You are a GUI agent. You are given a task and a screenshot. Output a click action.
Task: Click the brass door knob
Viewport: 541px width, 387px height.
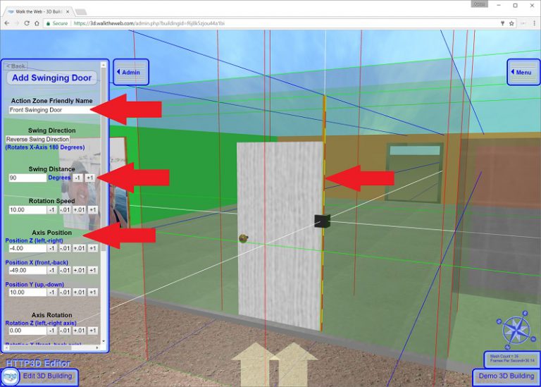[243, 238]
